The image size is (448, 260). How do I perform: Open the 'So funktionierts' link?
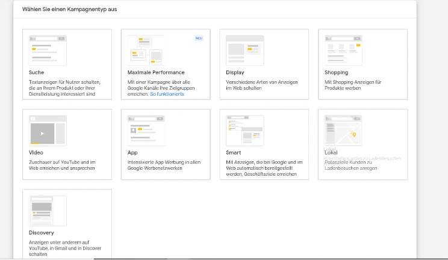click(x=167, y=94)
